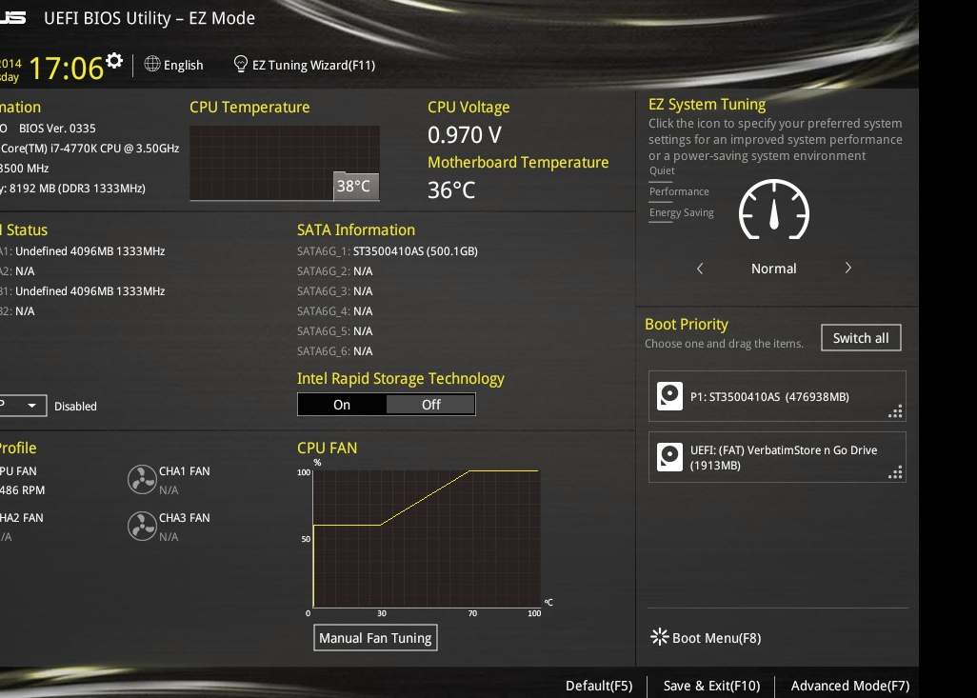Select Performance system tuning mode
Screen dimensions: 977x698
point(679,192)
